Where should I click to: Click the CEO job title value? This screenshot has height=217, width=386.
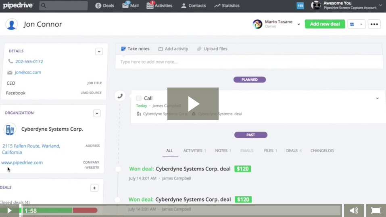pyautogui.click(x=11, y=83)
